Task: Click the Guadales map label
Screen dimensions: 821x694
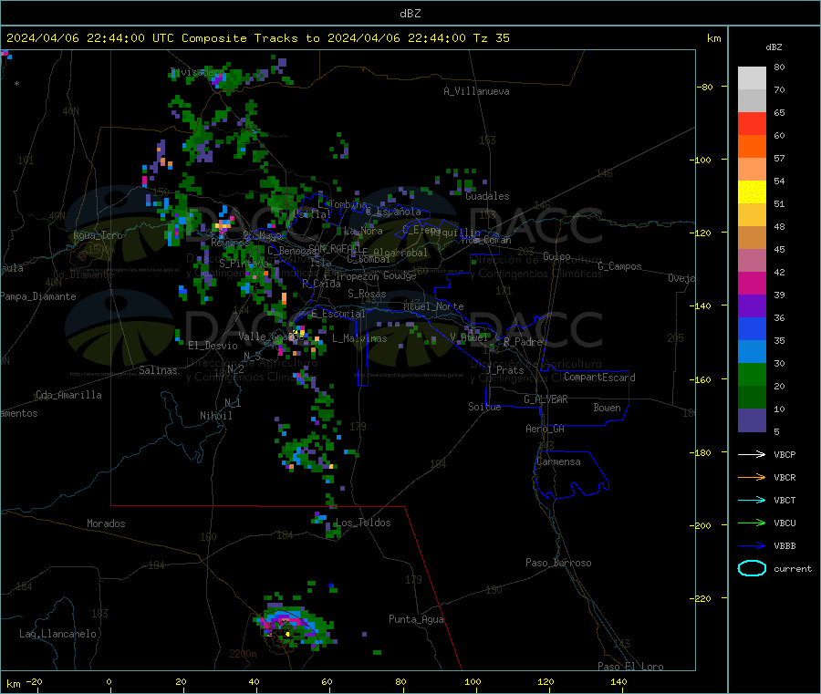Action: [x=487, y=196]
